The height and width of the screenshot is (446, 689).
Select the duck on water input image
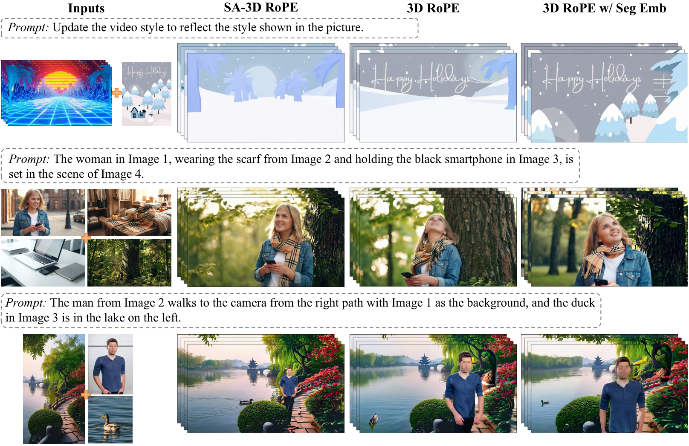pos(110,420)
